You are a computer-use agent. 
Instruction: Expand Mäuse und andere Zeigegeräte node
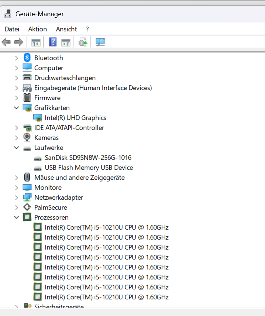coord(17,178)
